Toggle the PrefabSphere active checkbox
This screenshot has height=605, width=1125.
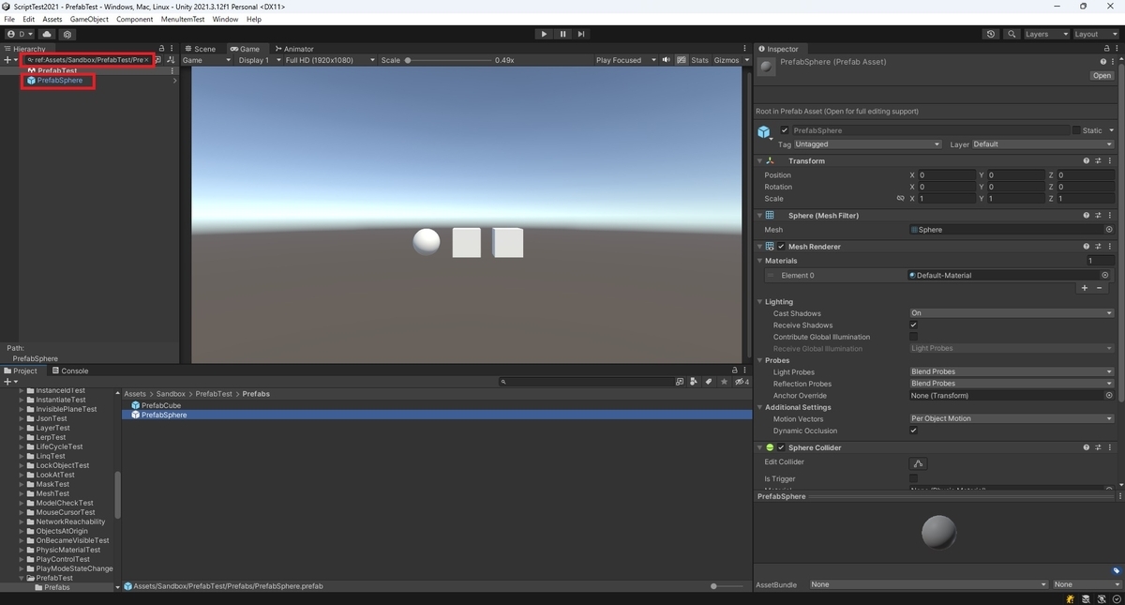785,130
